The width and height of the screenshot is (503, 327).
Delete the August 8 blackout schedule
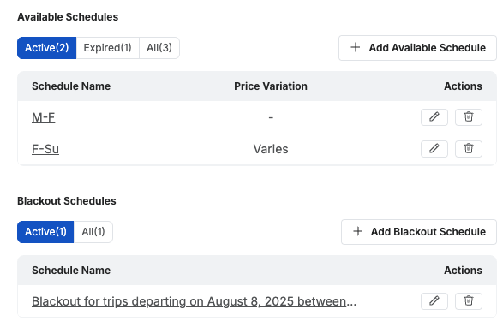pos(469,301)
